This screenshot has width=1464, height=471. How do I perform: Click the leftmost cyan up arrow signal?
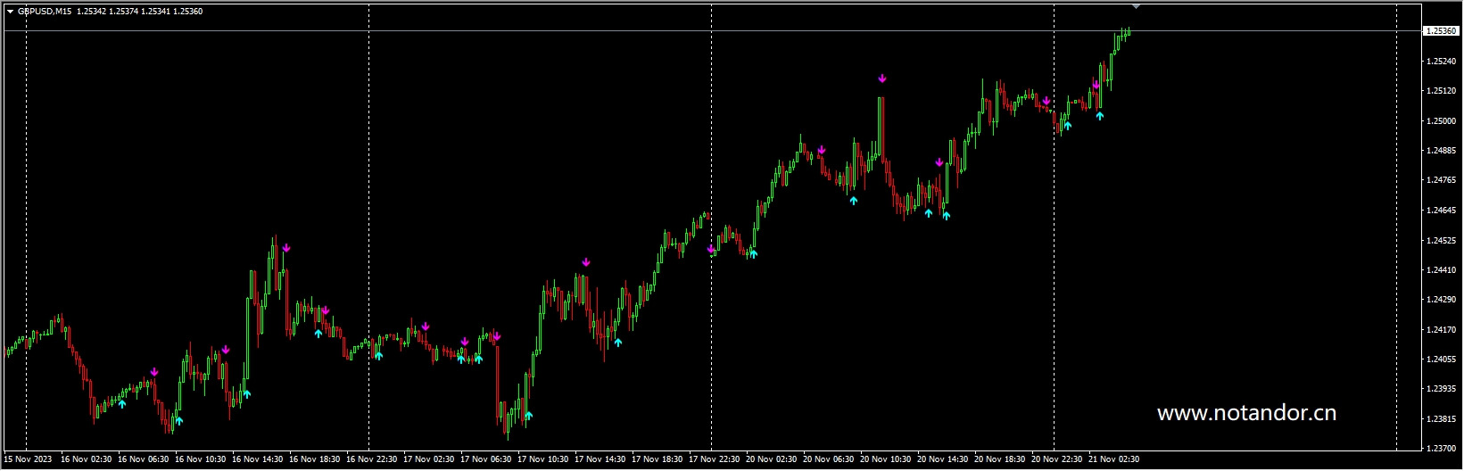122,404
